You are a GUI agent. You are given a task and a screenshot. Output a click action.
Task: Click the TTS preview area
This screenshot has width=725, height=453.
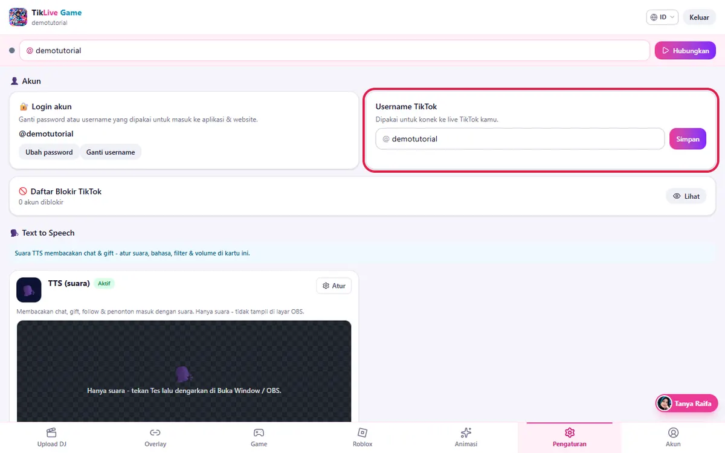[184, 371]
